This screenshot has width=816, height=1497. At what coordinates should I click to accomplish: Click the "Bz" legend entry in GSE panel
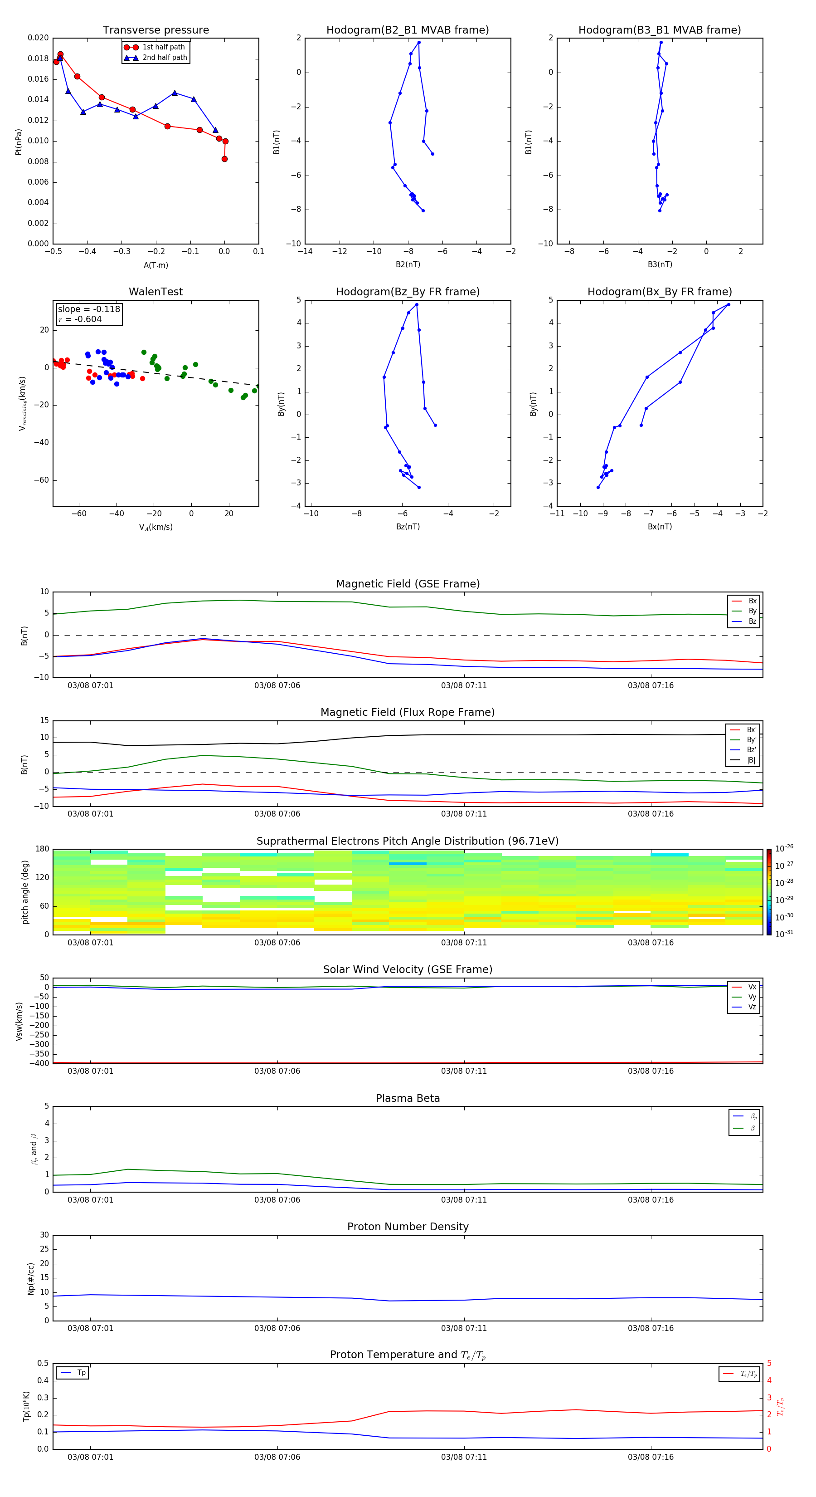tap(744, 621)
